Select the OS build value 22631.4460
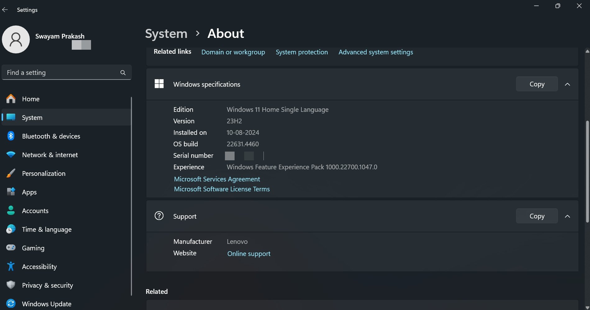 pos(243,144)
